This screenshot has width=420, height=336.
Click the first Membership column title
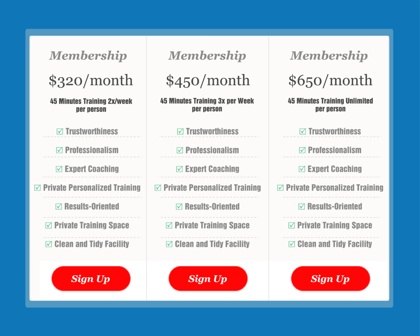point(88,55)
